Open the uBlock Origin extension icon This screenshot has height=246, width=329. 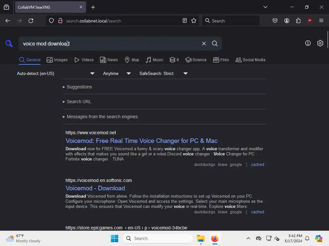(x=309, y=20)
